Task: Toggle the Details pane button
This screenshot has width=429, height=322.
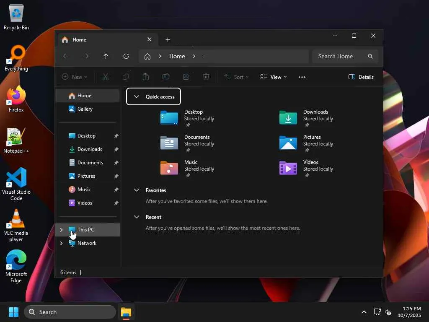Action: (361, 77)
